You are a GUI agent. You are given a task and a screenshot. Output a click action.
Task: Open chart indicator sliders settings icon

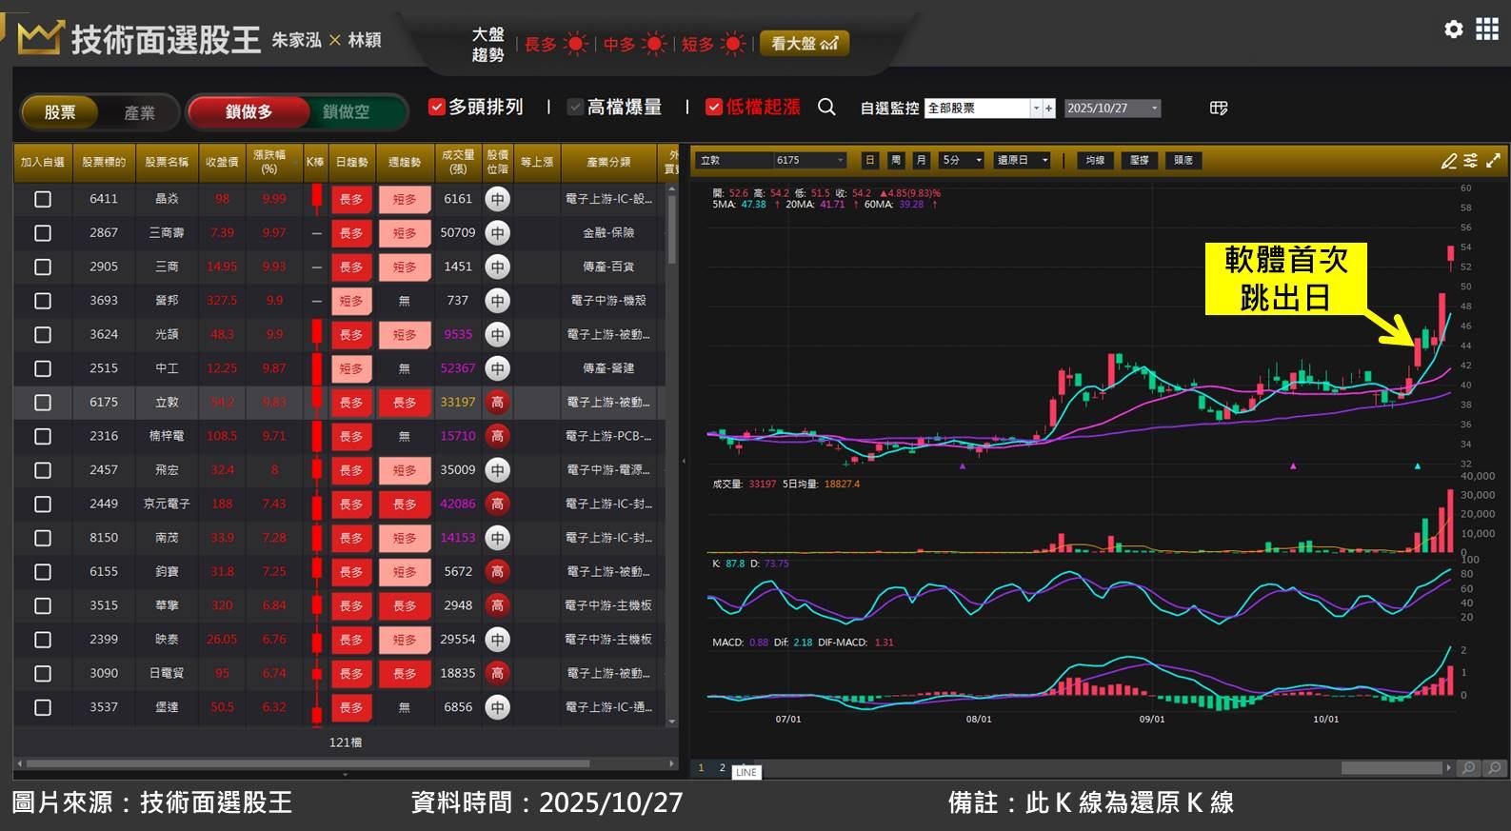tap(1471, 161)
